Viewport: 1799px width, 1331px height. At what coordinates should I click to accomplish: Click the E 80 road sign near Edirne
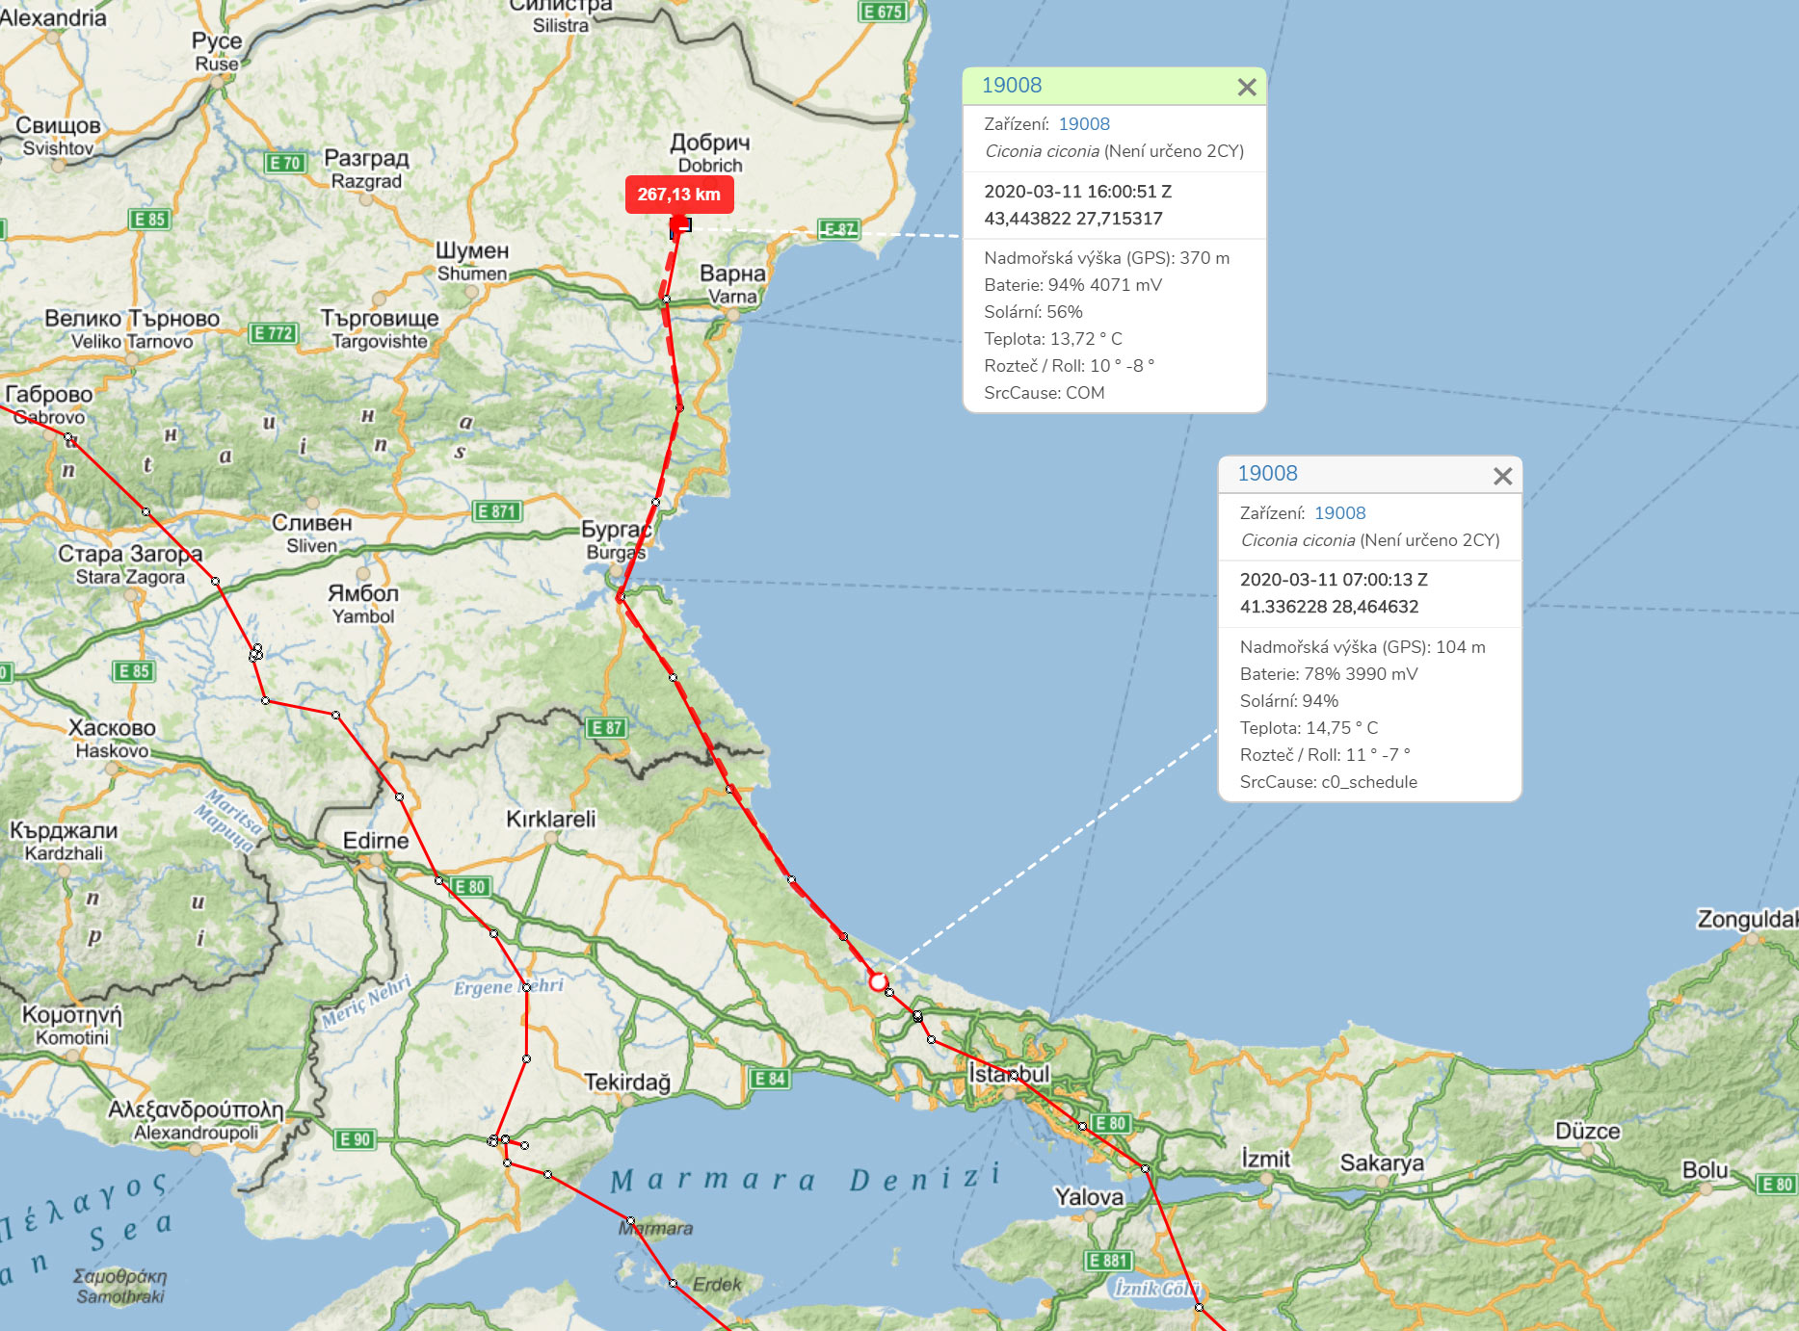click(x=470, y=886)
